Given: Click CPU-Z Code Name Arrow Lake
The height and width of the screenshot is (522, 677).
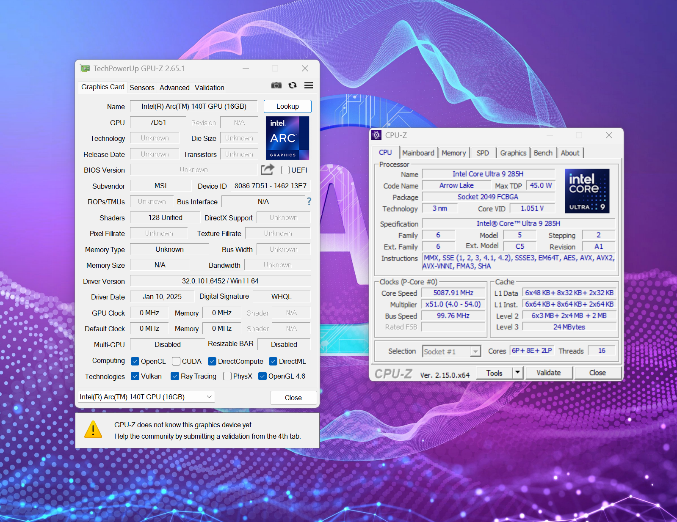Looking at the screenshot, I should tap(456, 185).
